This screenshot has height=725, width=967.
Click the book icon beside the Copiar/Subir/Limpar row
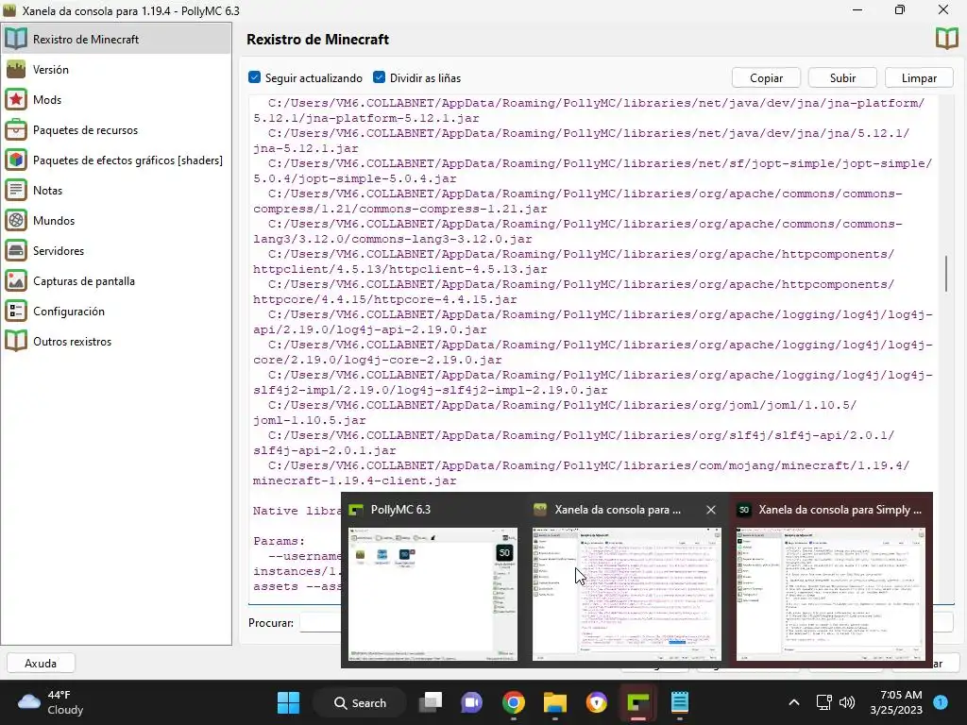tap(946, 39)
